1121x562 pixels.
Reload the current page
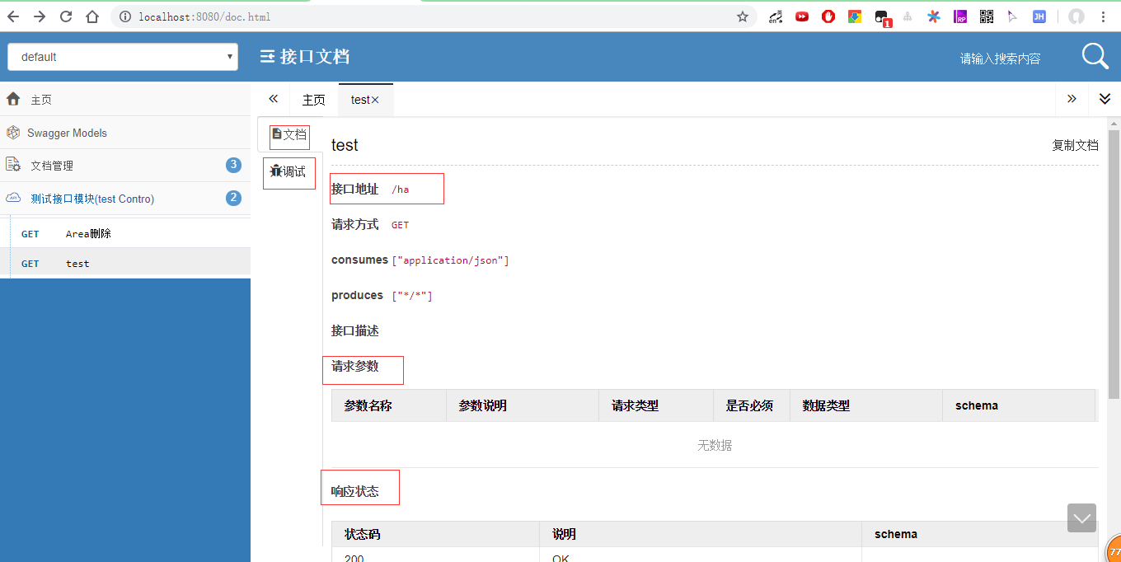(66, 16)
